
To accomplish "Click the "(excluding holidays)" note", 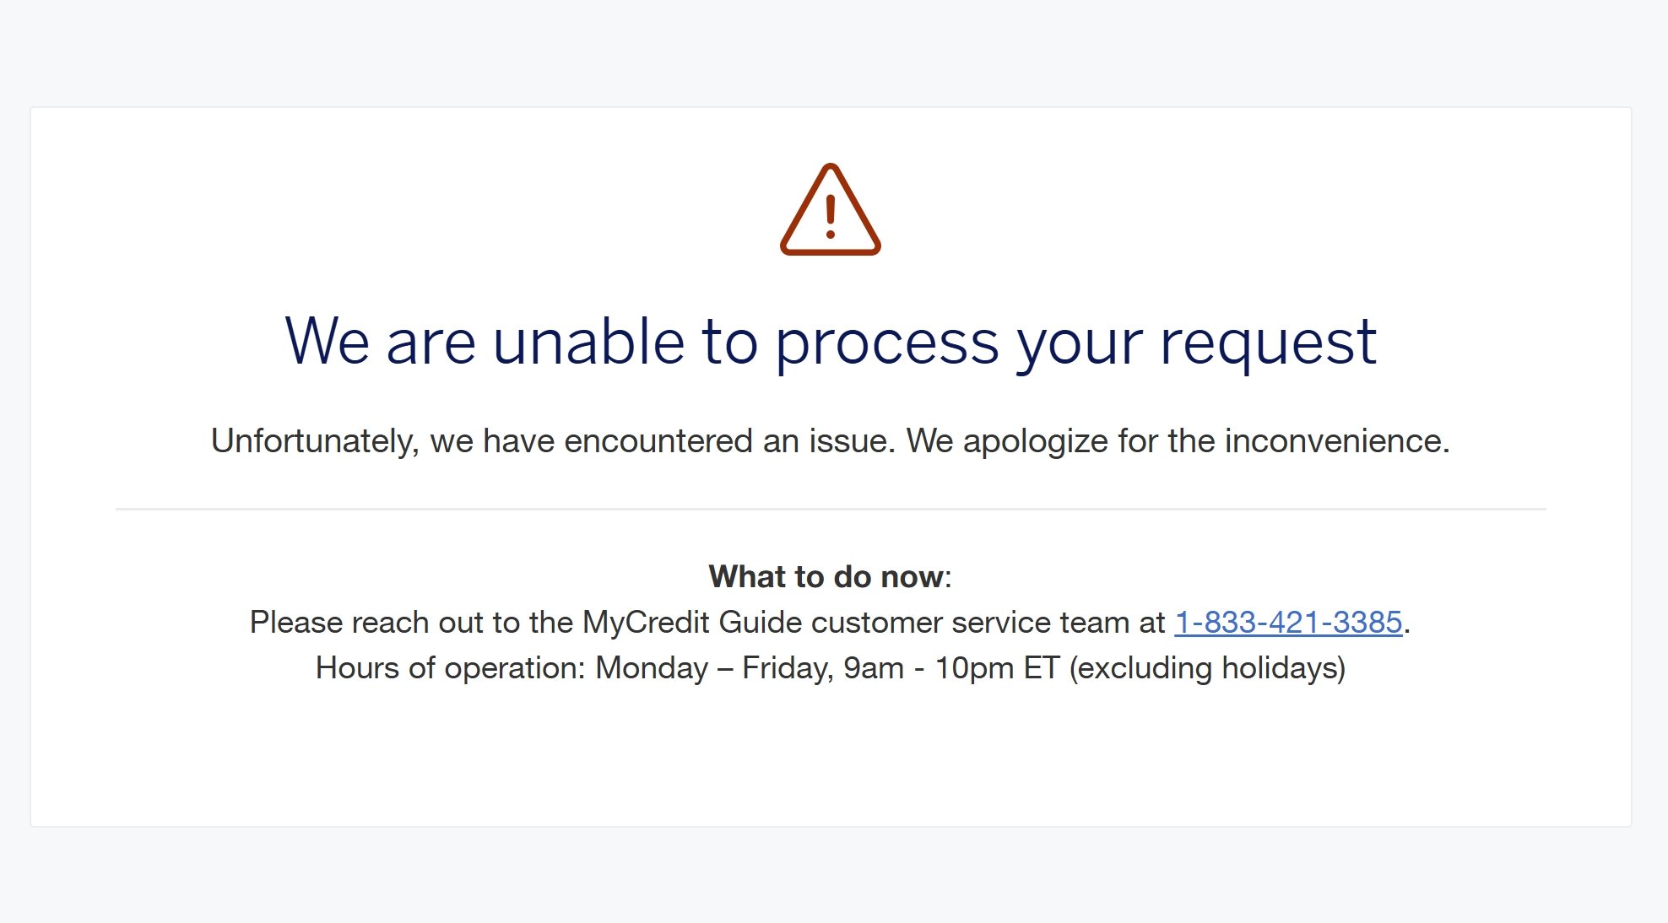I will coord(1207,668).
